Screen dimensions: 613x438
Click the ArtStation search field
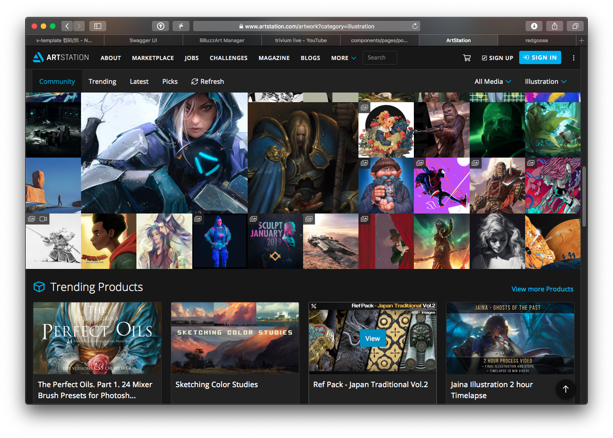click(380, 58)
